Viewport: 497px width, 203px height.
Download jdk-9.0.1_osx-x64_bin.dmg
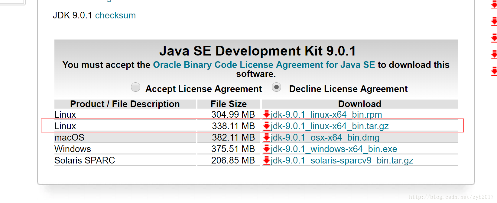[x=325, y=138]
